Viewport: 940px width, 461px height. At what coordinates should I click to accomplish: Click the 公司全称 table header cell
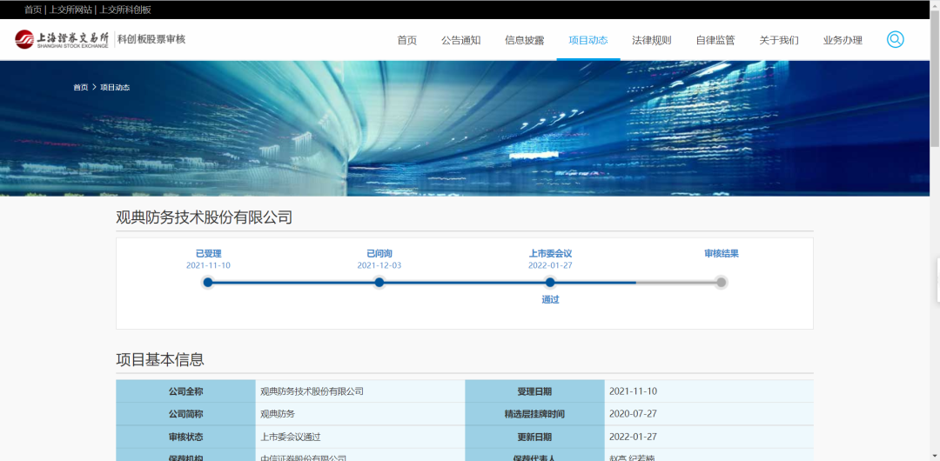click(x=186, y=391)
